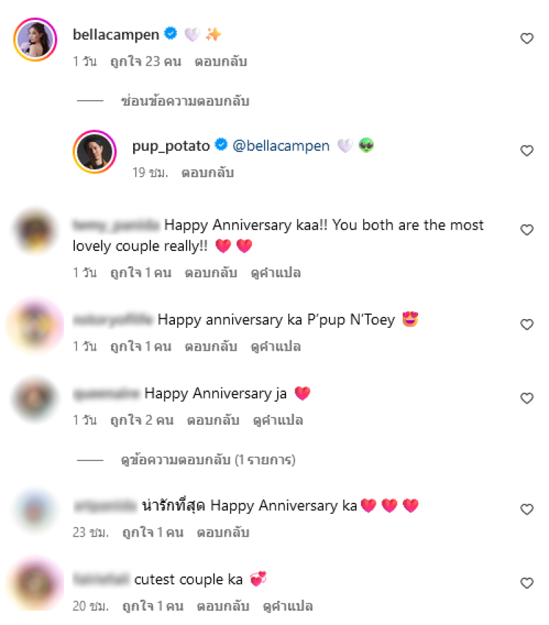Like bellacampen's comment with heart icon
Screen dimensions: 549x625
(526, 39)
